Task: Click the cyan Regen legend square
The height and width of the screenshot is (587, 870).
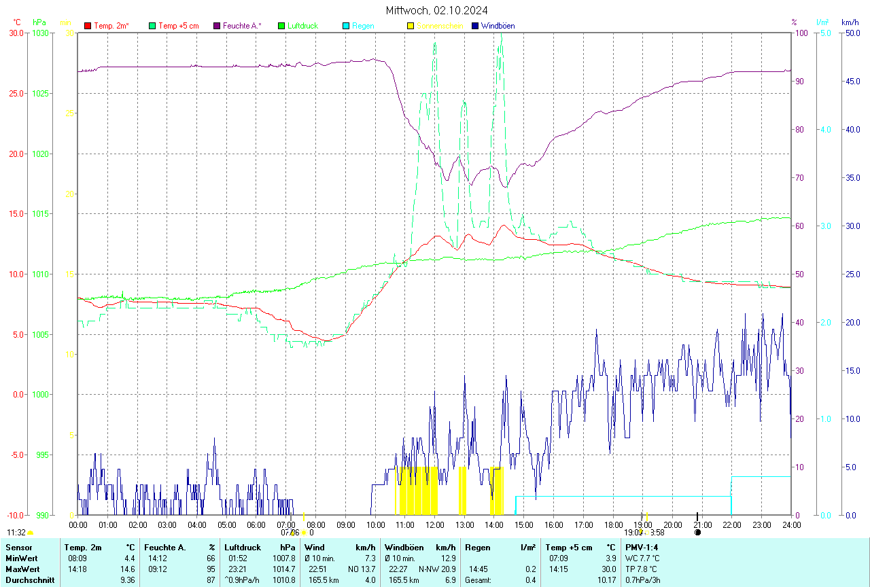Action: [346, 26]
